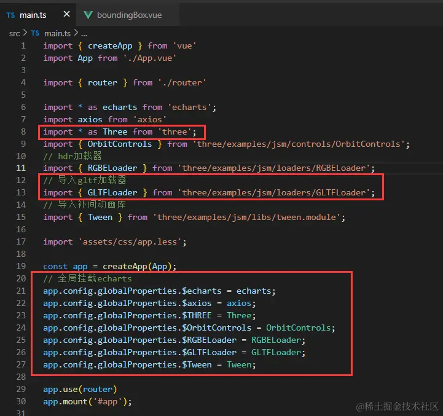Click the '// 导入补间动画库' comment
This screenshot has width=443, height=416.
85,205
